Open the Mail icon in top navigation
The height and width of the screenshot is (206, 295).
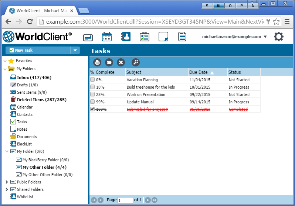pos(88,37)
